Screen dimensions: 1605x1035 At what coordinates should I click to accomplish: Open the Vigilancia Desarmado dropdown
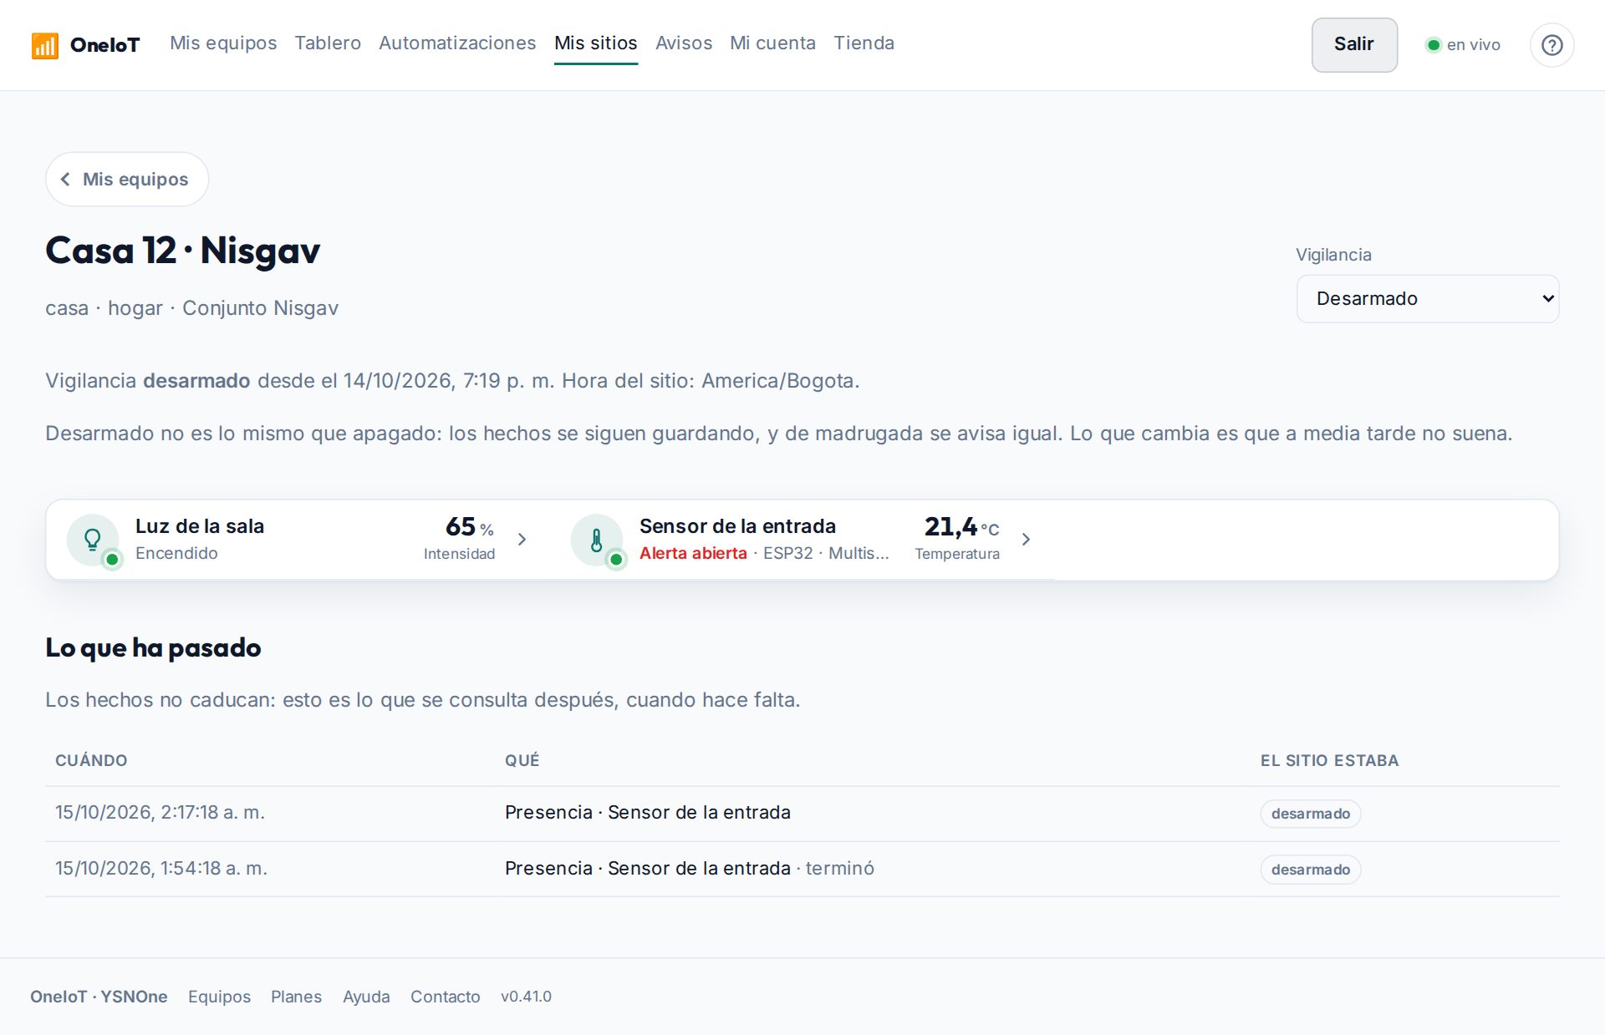tap(1427, 298)
